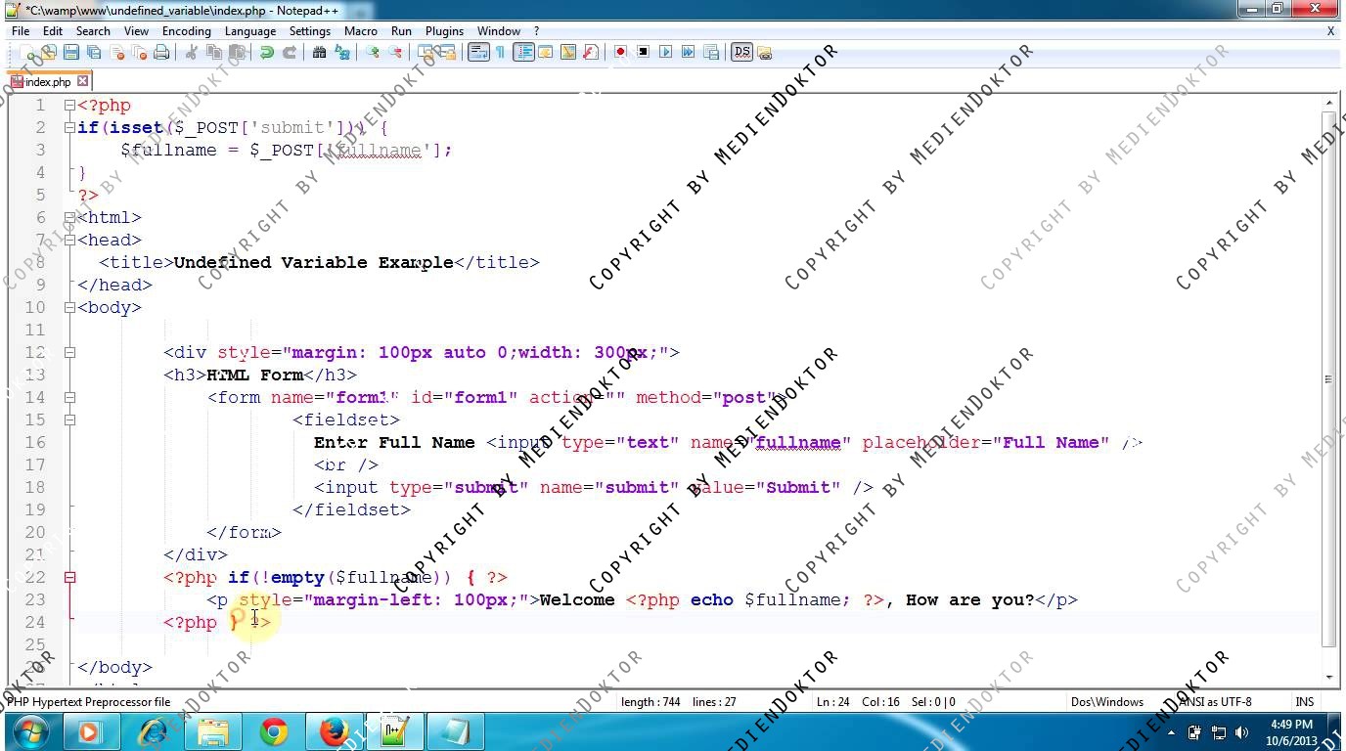Image resolution: width=1346 pixels, height=751 pixels.
Task: Open Internet Explorer from the taskbar
Action: (x=154, y=730)
